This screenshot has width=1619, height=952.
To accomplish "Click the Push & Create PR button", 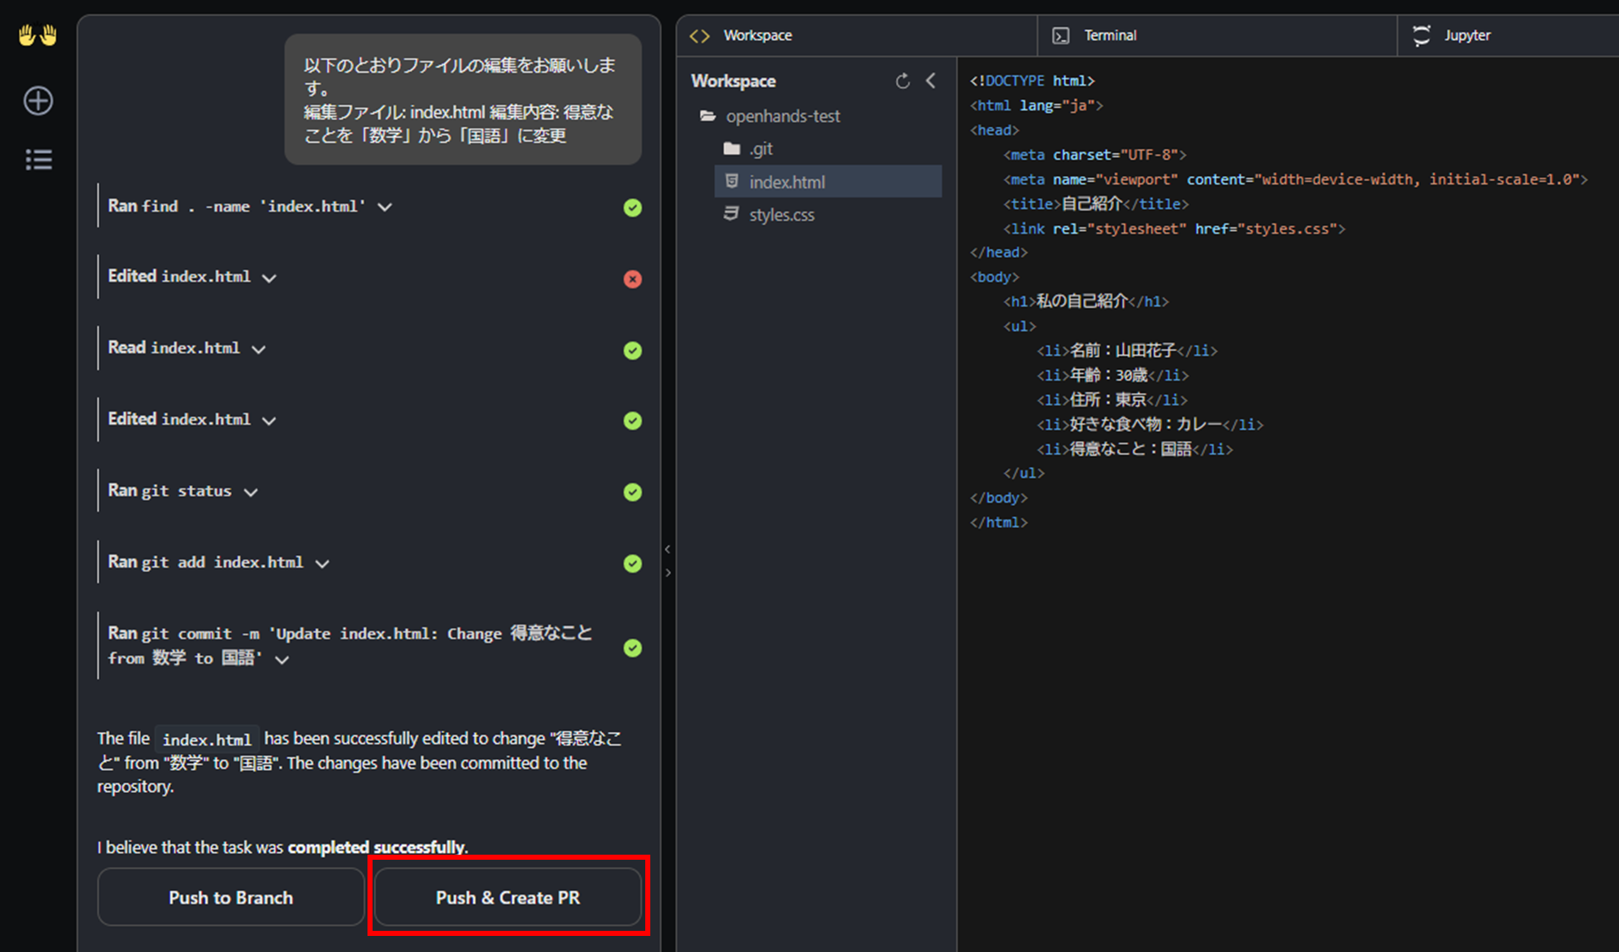I will [508, 898].
